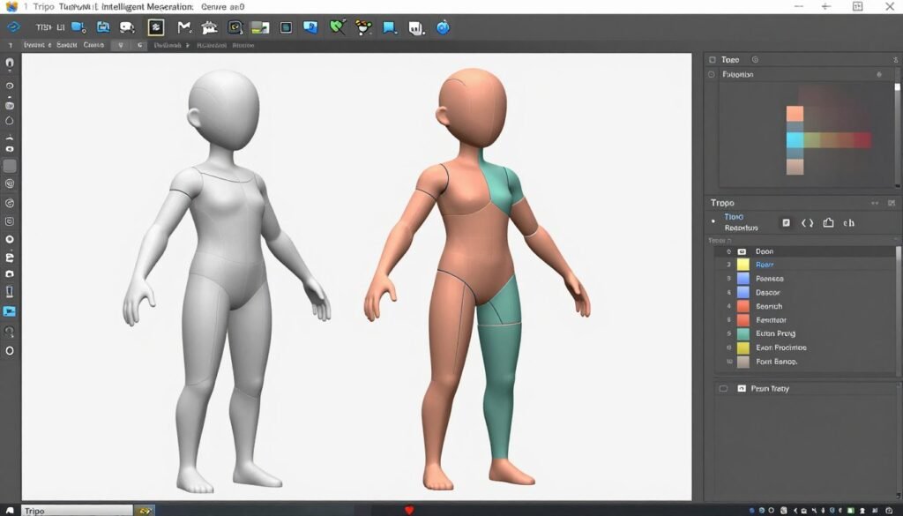The height and width of the screenshot is (516, 903).
Task: Click the share/export icon in Tropo panel
Action: (x=828, y=222)
